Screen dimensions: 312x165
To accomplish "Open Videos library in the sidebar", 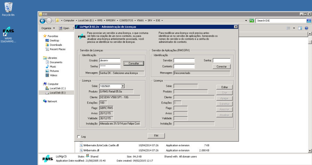I will pyautogui.click(x=53, y=75).
